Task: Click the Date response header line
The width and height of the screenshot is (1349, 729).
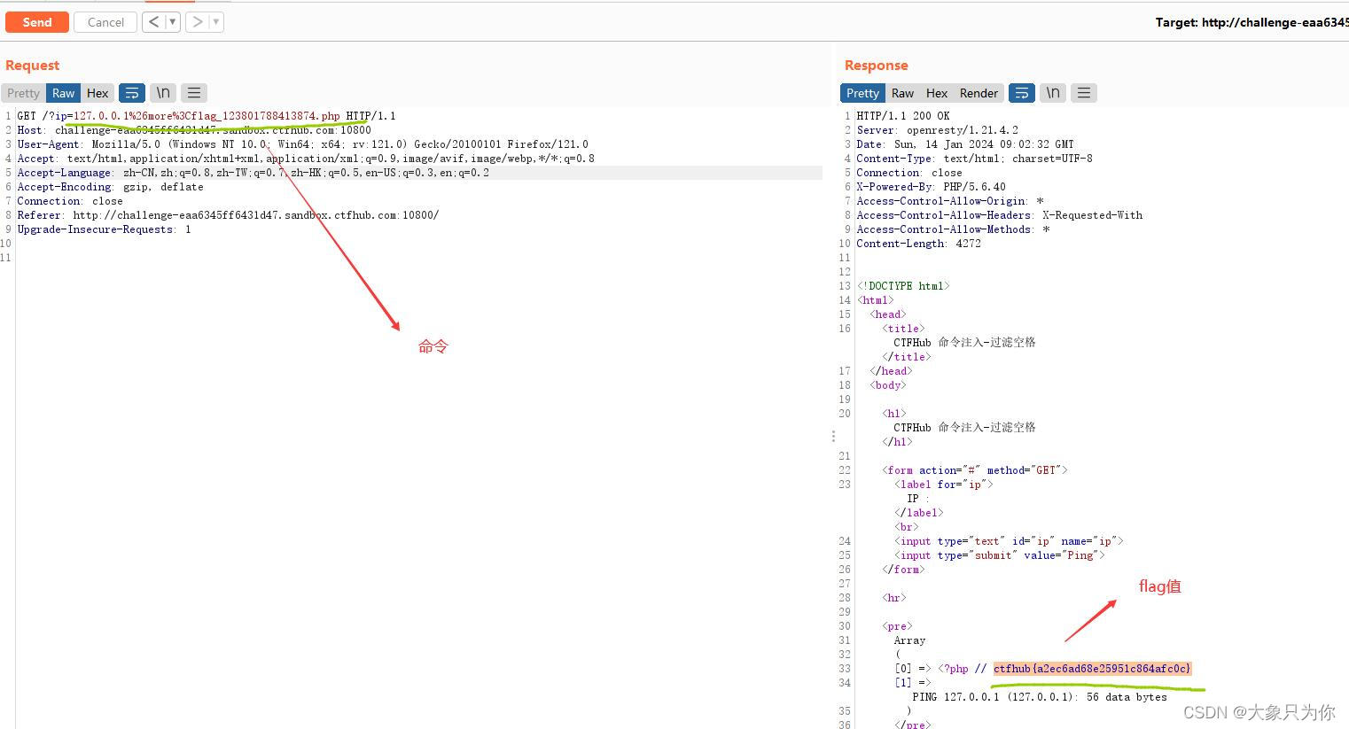Action: (965, 144)
